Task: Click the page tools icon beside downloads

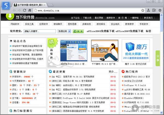Action: pyautogui.click(x=154, y=10)
